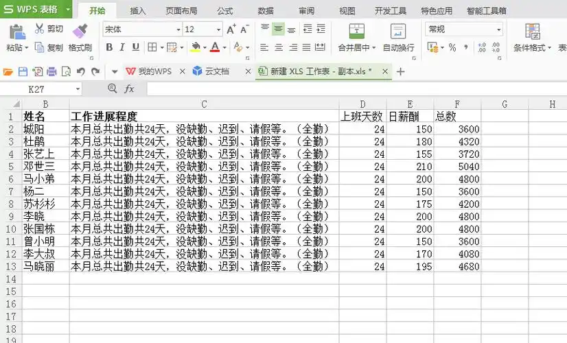Decrease font size with A- icon
The width and height of the screenshot is (567, 343).
pyautogui.click(x=245, y=29)
